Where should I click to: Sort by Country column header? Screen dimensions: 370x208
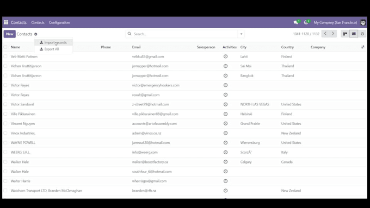(287, 47)
